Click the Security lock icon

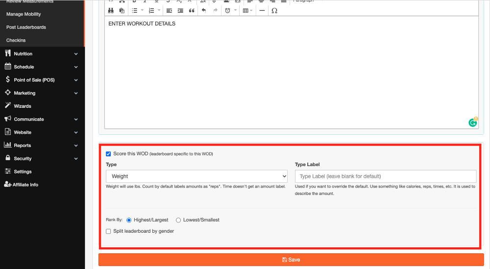[8, 158]
